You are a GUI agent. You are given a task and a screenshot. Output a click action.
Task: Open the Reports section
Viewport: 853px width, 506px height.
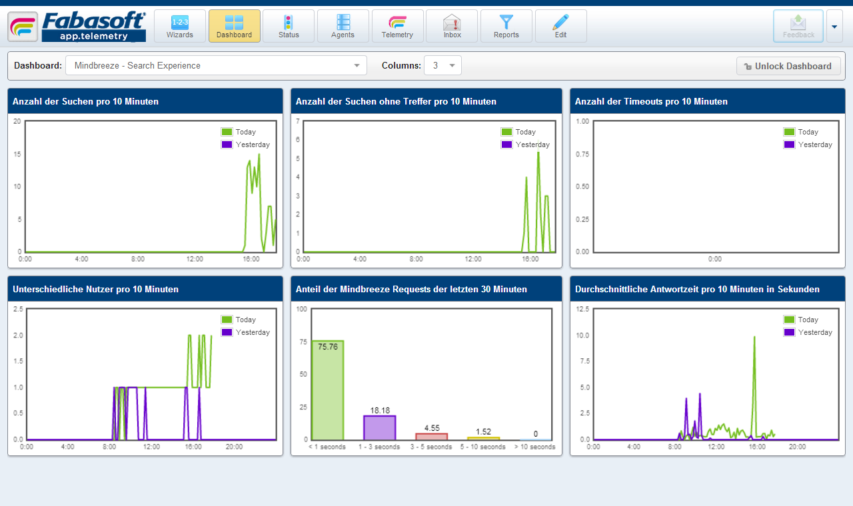pos(506,26)
